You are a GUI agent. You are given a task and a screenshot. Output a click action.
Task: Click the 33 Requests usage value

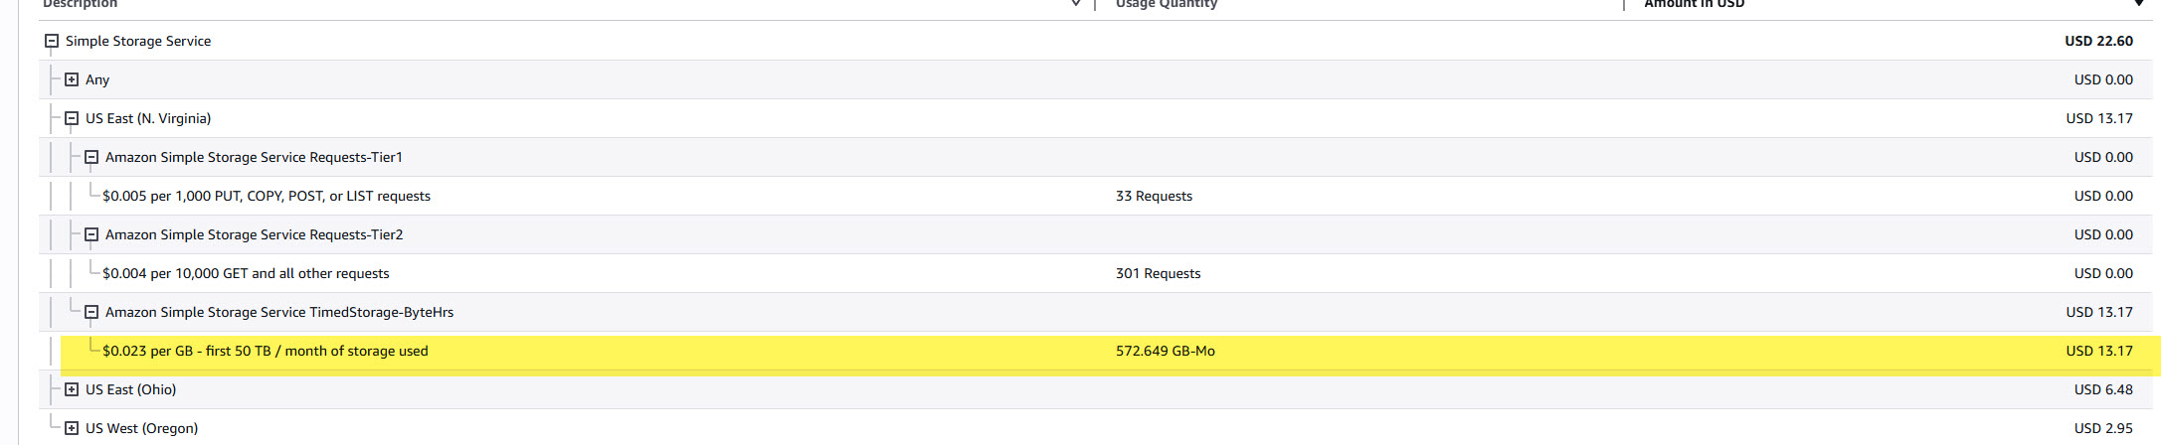[1154, 196]
